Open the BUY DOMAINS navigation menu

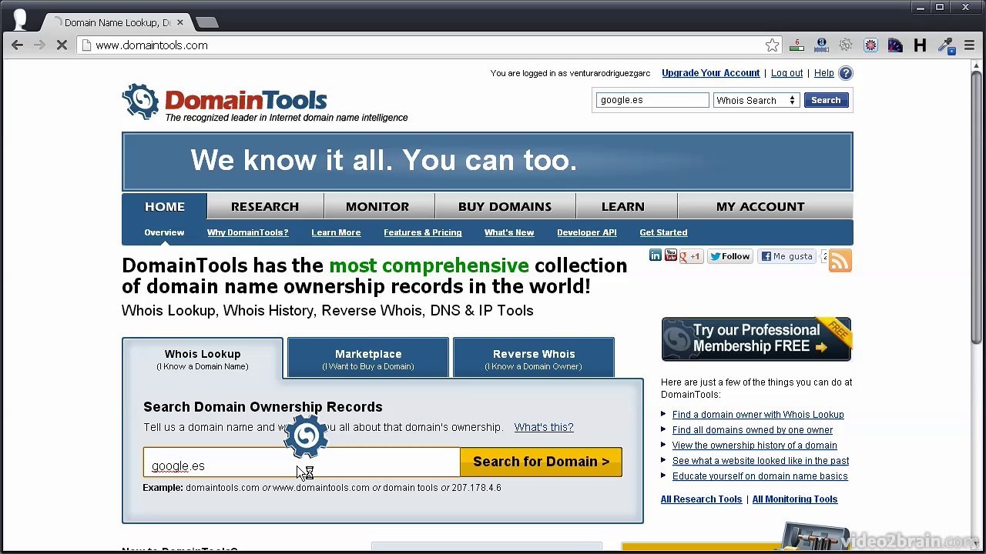coord(505,206)
